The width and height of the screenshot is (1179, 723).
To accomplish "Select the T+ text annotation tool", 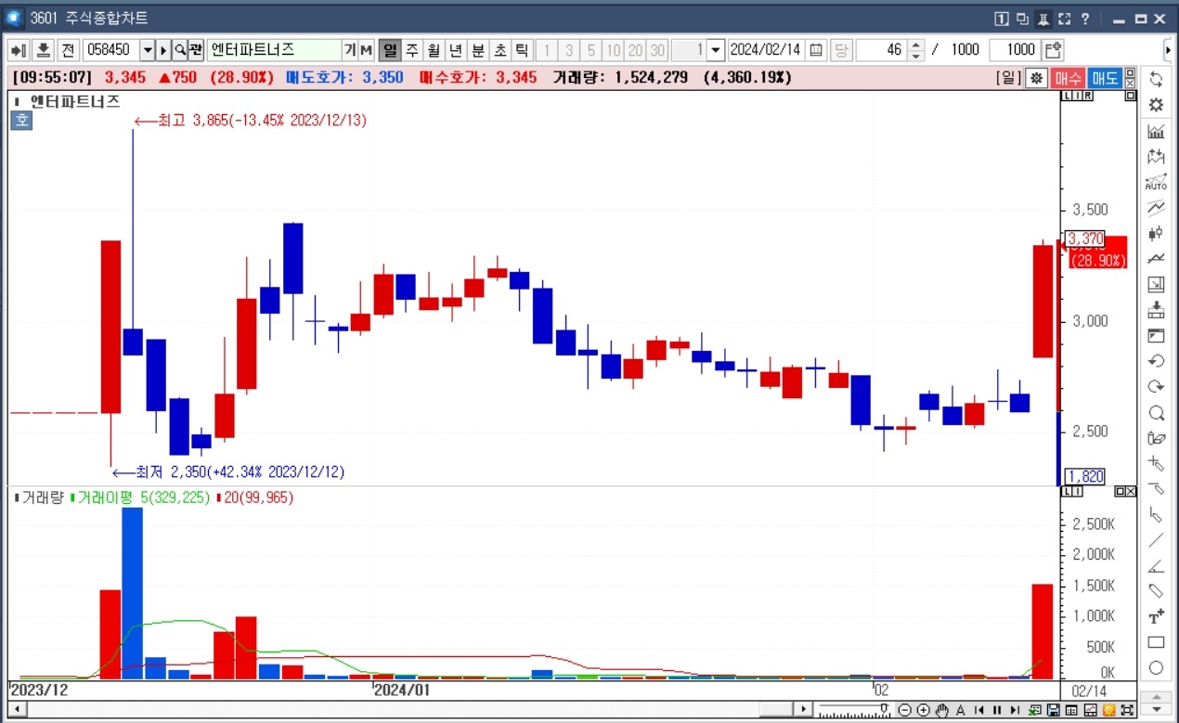I will pyautogui.click(x=1156, y=616).
